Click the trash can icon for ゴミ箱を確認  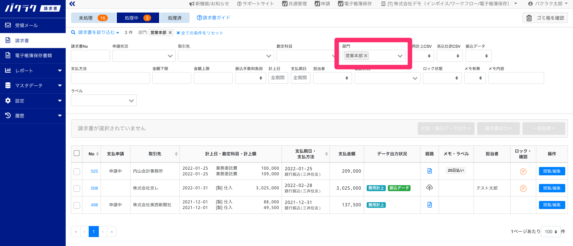tap(529, 18)
